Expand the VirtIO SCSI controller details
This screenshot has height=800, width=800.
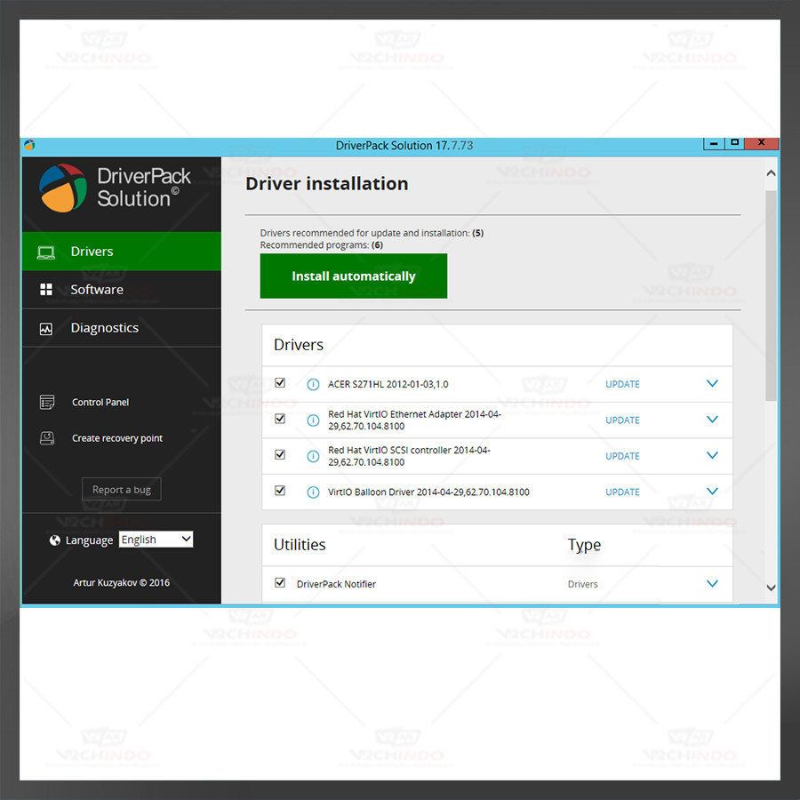point(712,454)
